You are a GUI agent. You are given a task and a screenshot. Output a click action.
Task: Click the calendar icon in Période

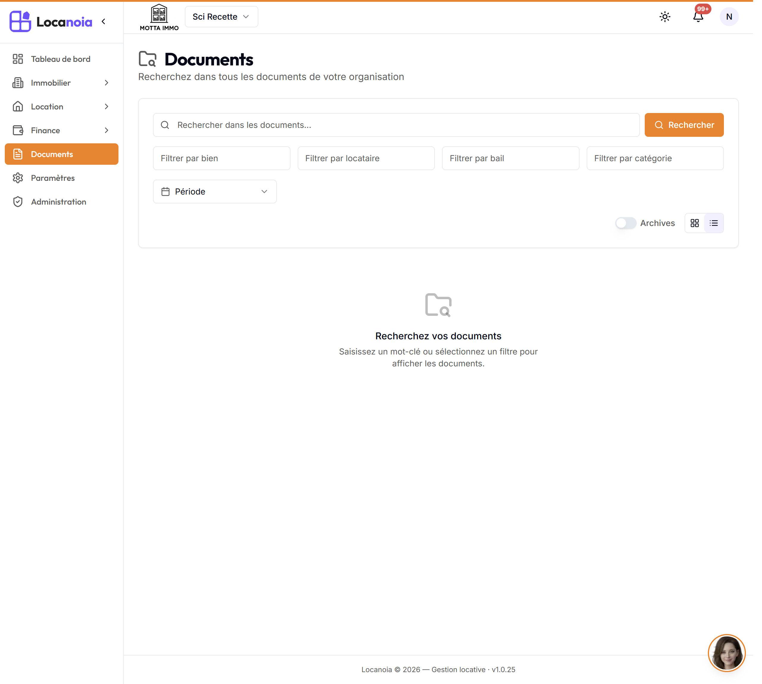coord(165,192)
